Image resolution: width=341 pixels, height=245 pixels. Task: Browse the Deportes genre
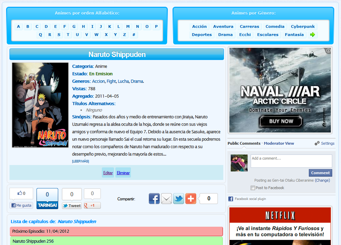pyautogui.click(x=202, y=35)
